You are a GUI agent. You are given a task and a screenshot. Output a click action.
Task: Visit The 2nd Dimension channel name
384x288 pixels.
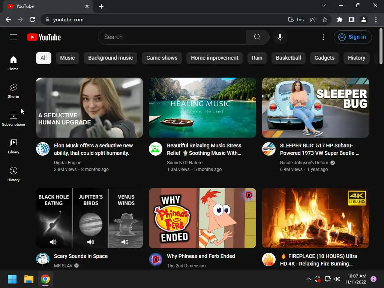point(186,266)
